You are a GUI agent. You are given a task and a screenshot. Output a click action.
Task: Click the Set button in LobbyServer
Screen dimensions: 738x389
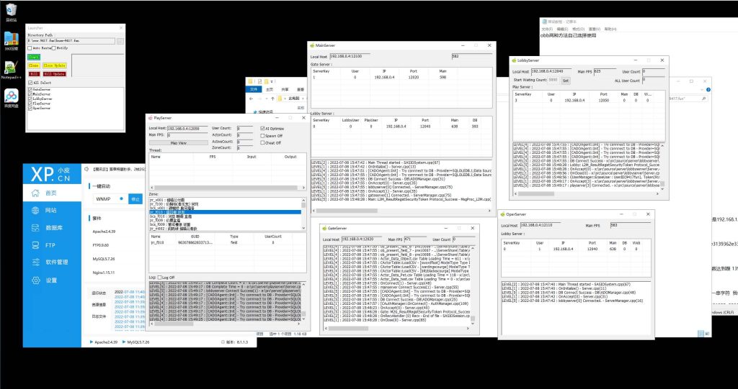[x=565, y=80]
